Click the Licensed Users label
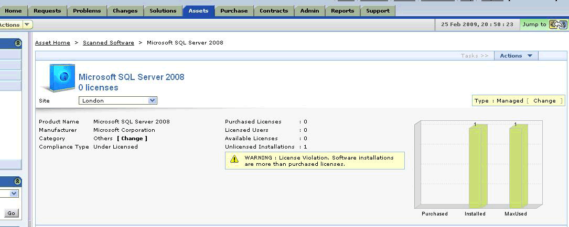The height and width of the screenshot is (227, 569). pos(246,130)
